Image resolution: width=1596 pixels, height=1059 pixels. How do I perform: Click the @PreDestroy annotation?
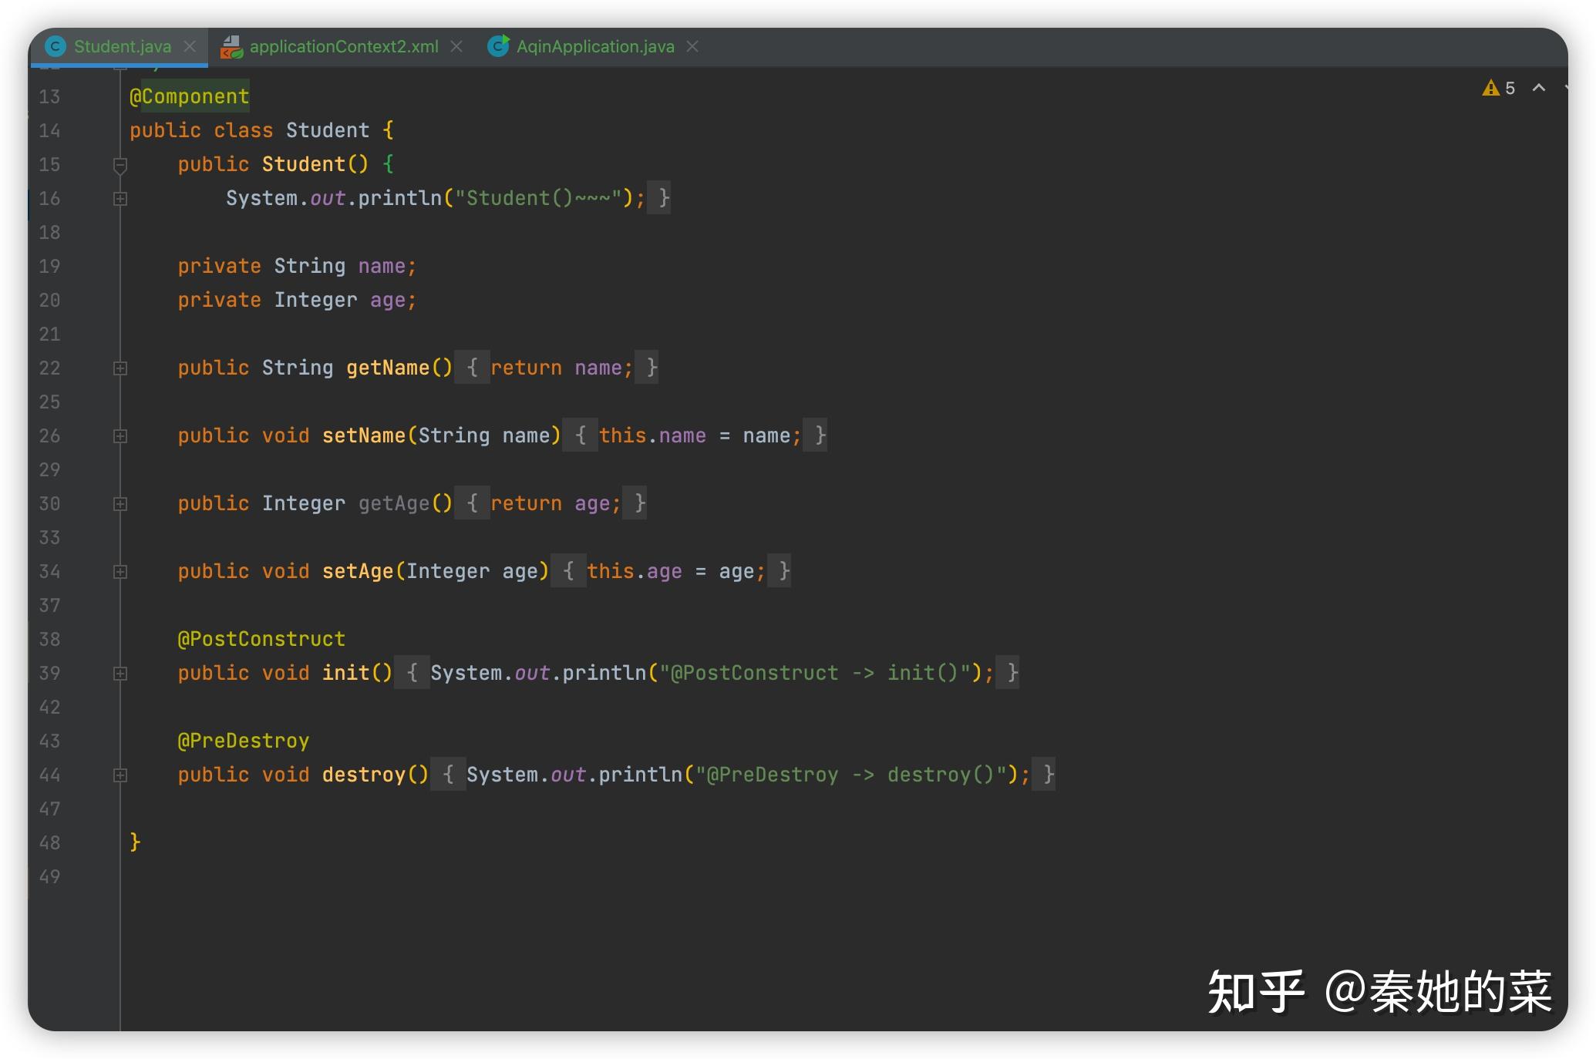(x=243, y=741)
